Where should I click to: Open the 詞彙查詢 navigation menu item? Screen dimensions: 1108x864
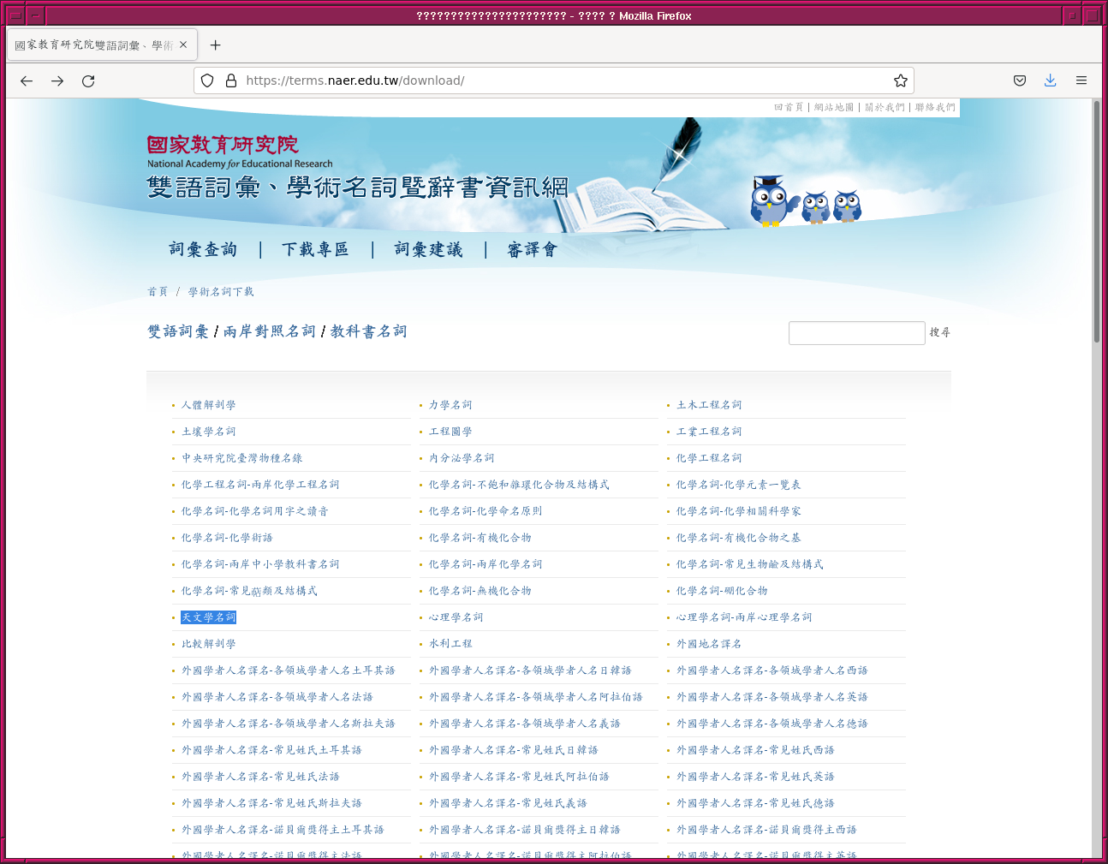click(203, 249)
